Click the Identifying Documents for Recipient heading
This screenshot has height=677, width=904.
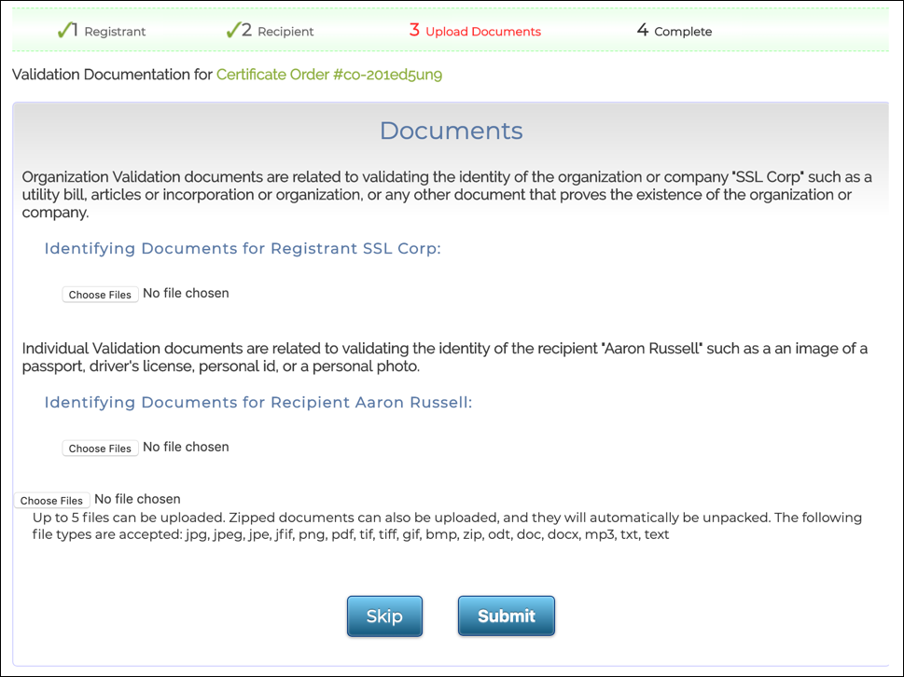point(258,403)
